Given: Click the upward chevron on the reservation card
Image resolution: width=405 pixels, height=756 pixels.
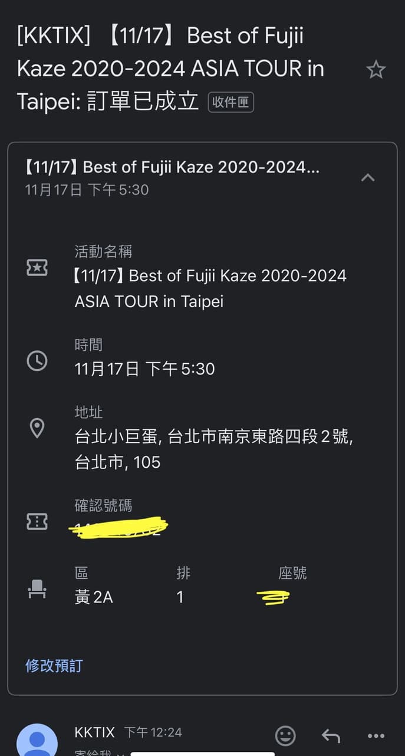Looking at the screenshot, I should 367,177.
